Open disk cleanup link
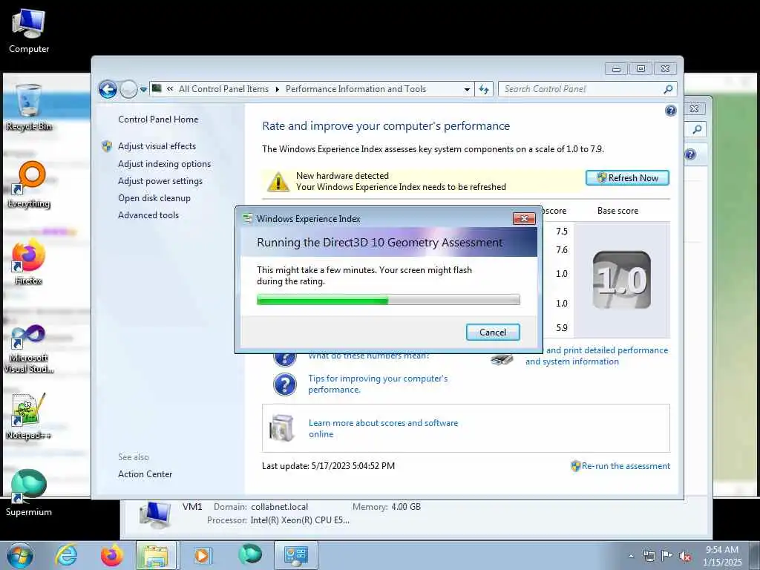The height and width of the screenshot is (570, 760). pos(154,197)
